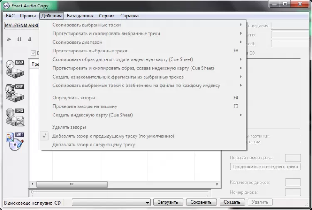Click the Сохранить button

click(x=201, y=202)
